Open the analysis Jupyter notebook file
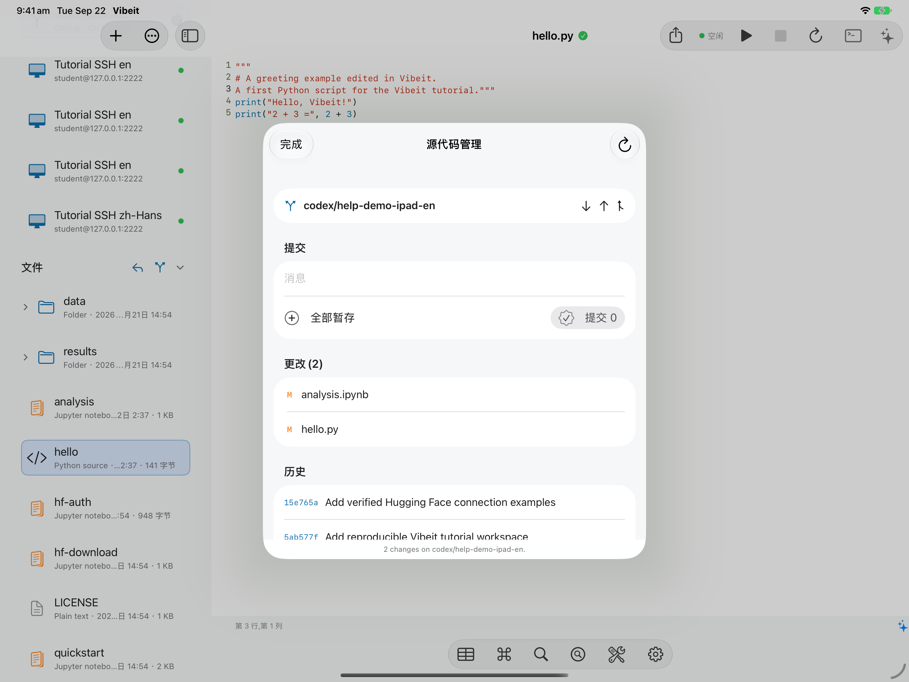 [106, 407]
